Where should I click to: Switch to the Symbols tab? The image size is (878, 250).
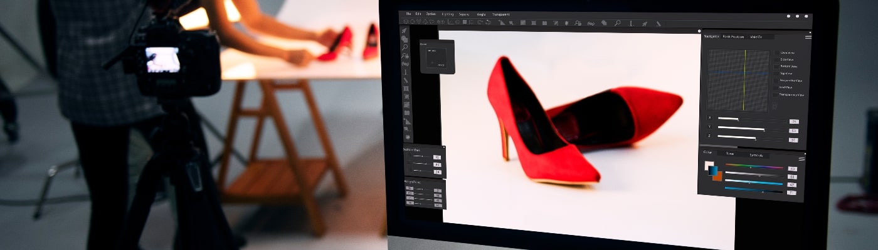[756, 155]
